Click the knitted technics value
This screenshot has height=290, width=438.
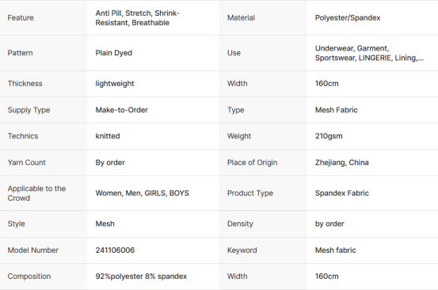click(108, 136)
